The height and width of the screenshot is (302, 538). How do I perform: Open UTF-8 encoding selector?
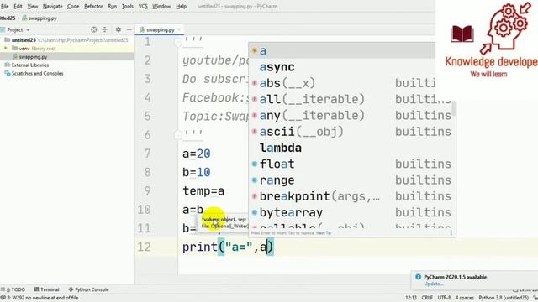(444, 298)
